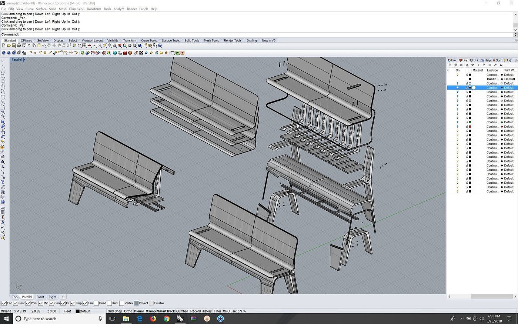Click the Open file folder icon
518x324 pixels.
[9, 46]
